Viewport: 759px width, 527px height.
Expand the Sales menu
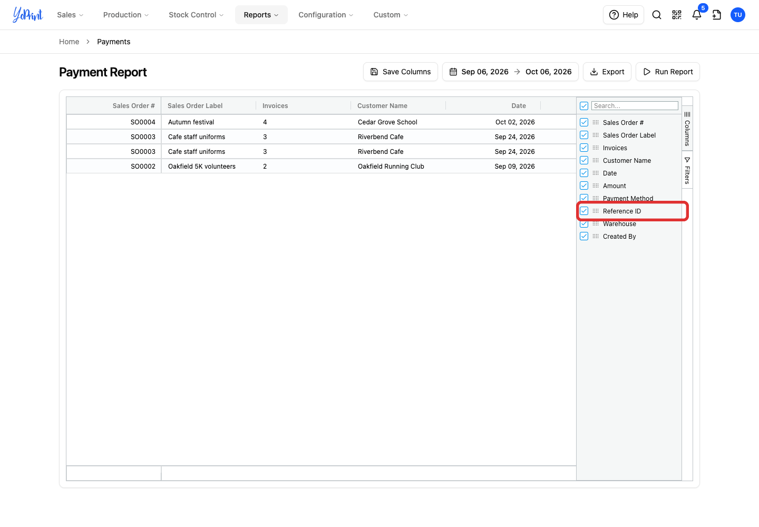click(x=70, y=15)
